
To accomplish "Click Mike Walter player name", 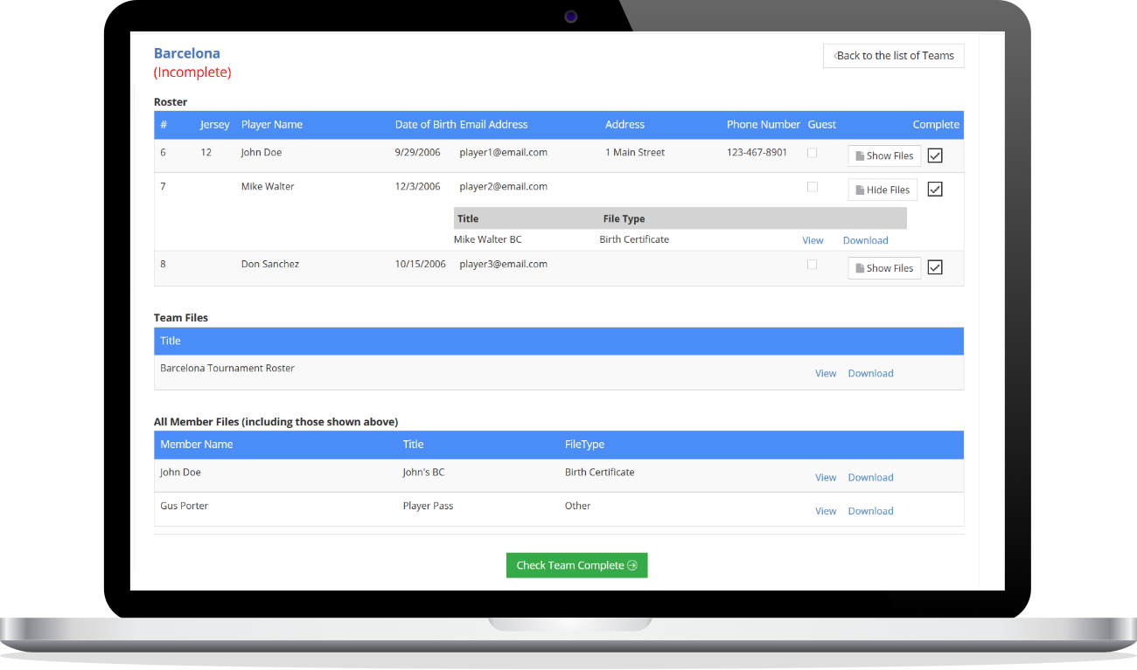I will [268, 187].
